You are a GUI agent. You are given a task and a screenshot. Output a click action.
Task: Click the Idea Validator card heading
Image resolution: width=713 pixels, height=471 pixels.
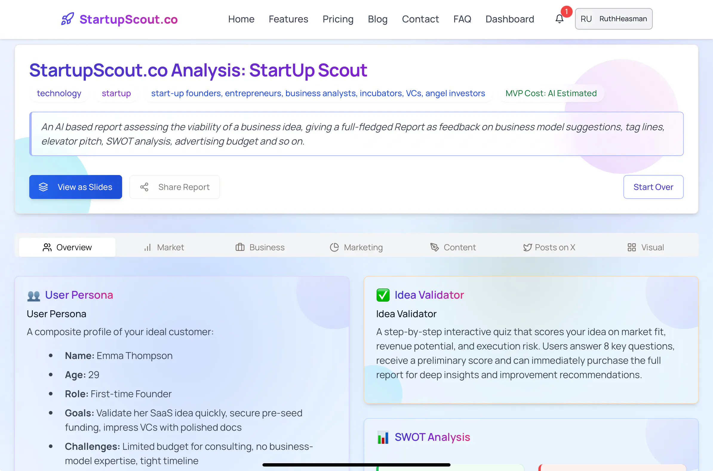click(429, 295)
